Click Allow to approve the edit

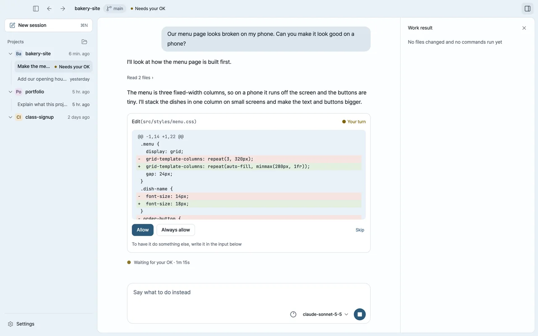click(x=142, y=230)
